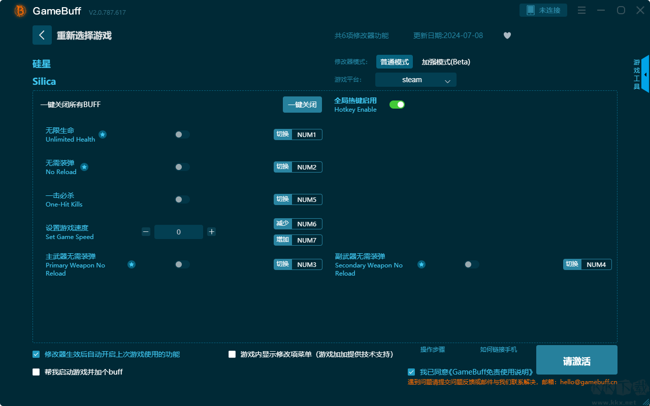Uncheck auto-enable last used functions checkbox
The image size is (650, 406).
point(36,354)
